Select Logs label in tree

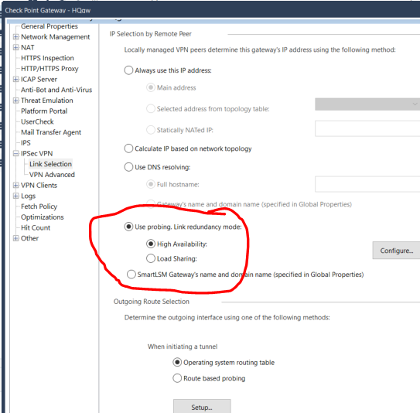[28, 196]
